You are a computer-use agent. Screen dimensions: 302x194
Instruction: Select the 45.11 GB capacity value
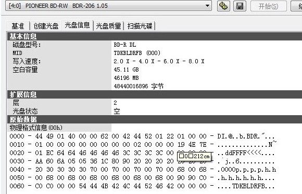point(126,70)
